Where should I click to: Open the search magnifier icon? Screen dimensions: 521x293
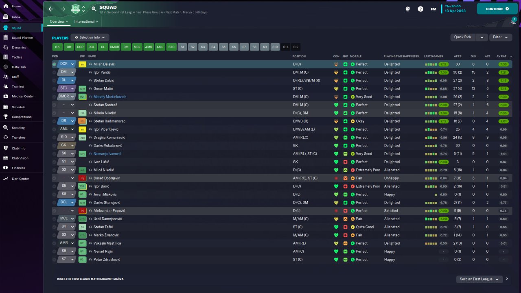coord(94,9)
